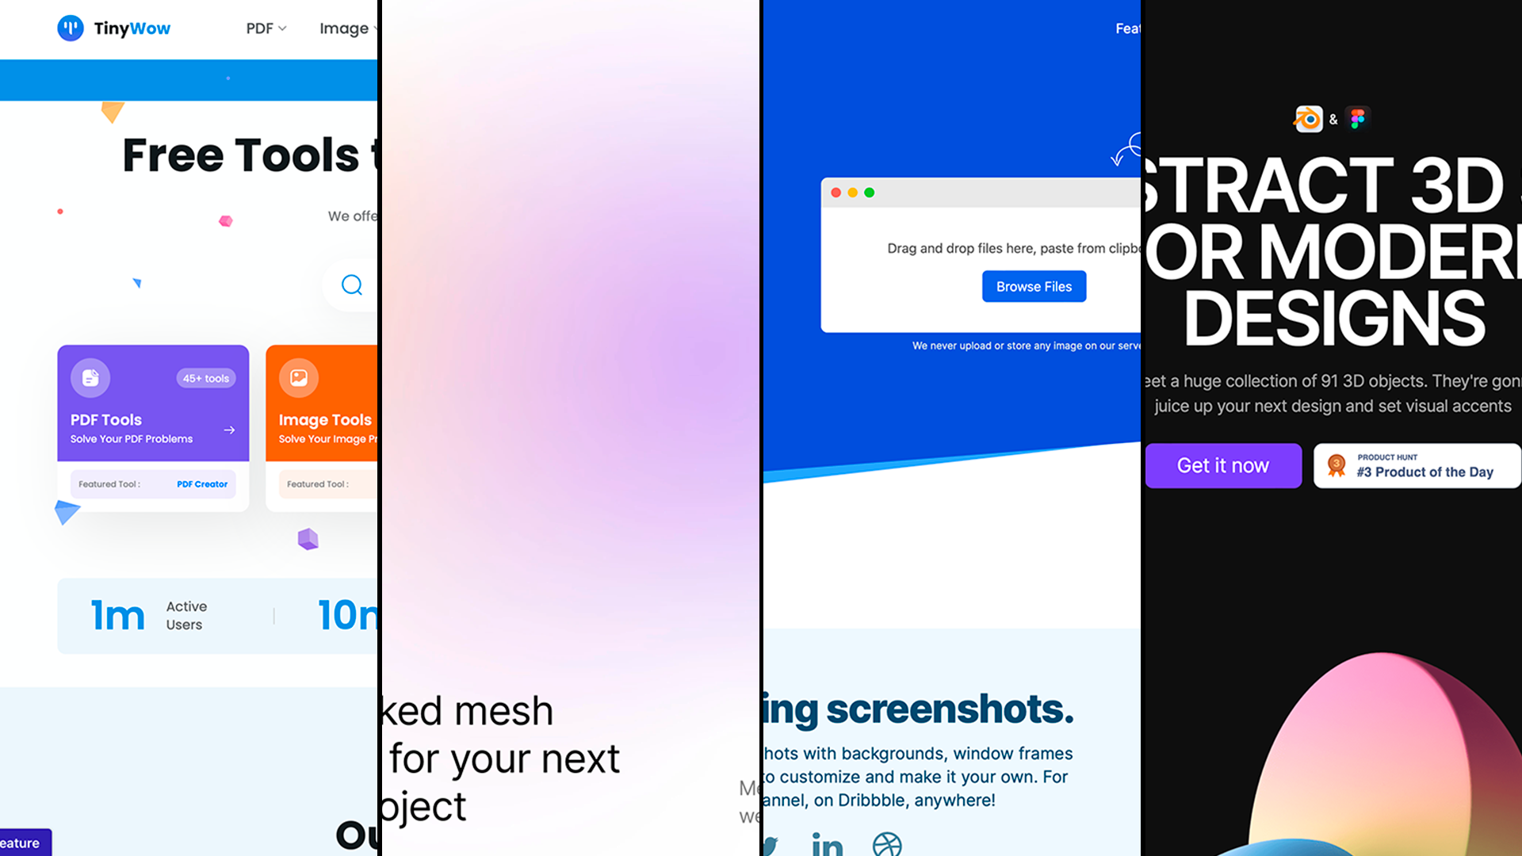Click the Blender logo icon
The width and height of the screenshot is (1522, 856).
[x=1309, y=118]
